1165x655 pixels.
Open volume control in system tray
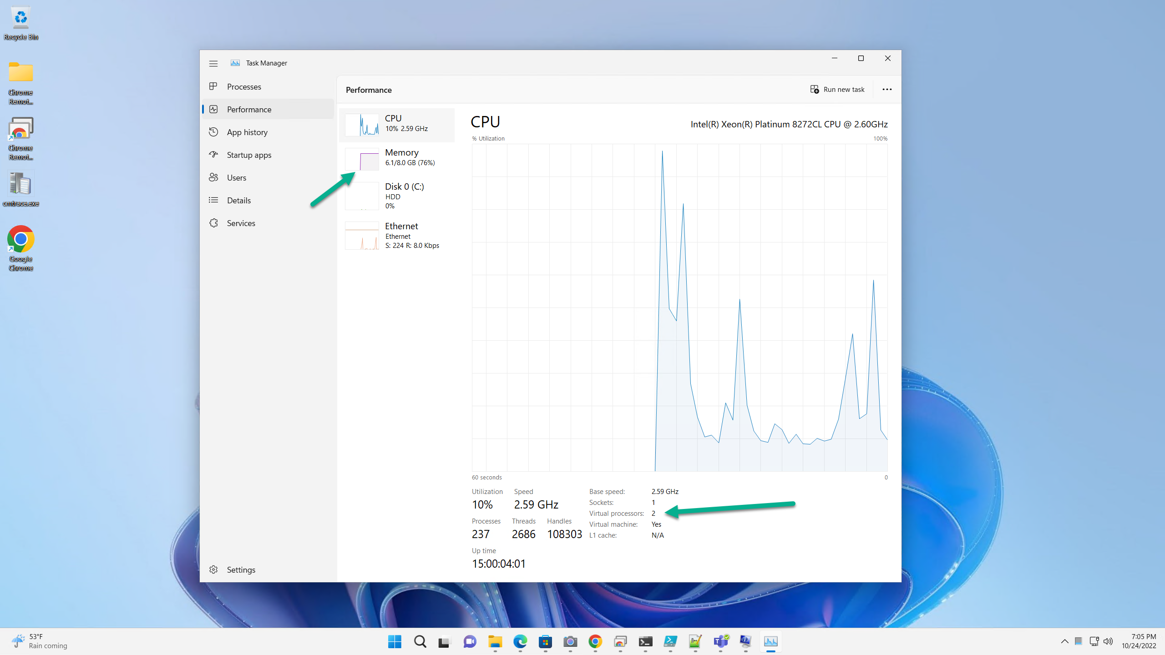[x=1108, y=641]
